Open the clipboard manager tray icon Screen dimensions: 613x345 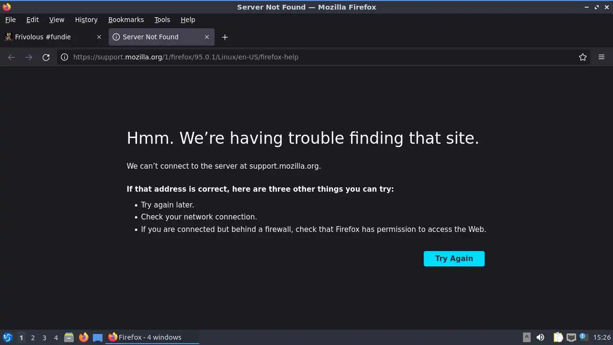(558, 337)
